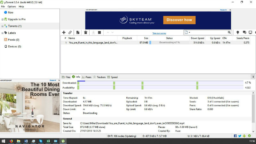Click the green network-OK checkmark icon
Screen dimensions: 256x144
tap(249, 136)
